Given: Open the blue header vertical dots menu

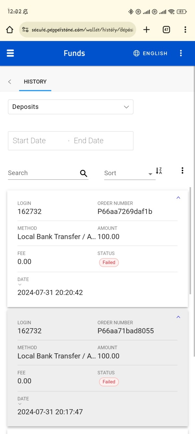Looking at the screenshot, I should [181, 53].
